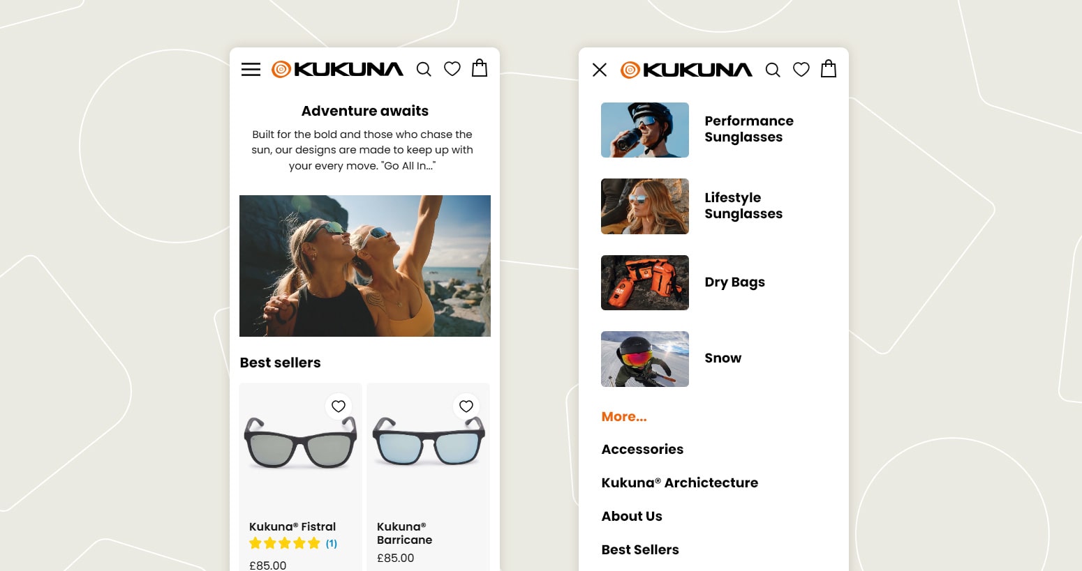Open wishlist heart in right menu header
The image size is (1082, 571).
click(801, 69)
